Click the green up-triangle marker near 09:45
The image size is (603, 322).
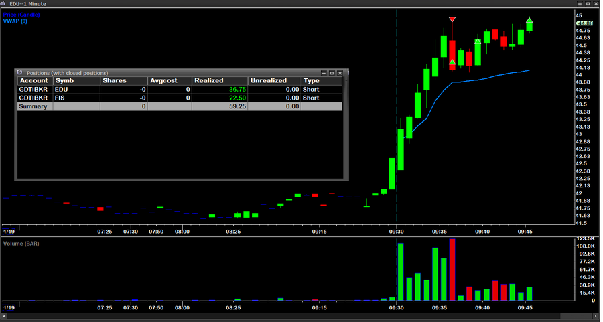pos(529,20)
